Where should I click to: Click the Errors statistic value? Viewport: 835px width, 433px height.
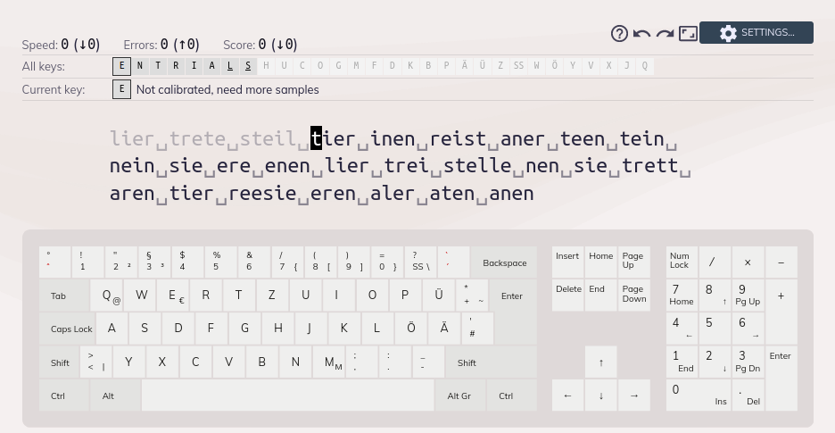click(180, 45)
